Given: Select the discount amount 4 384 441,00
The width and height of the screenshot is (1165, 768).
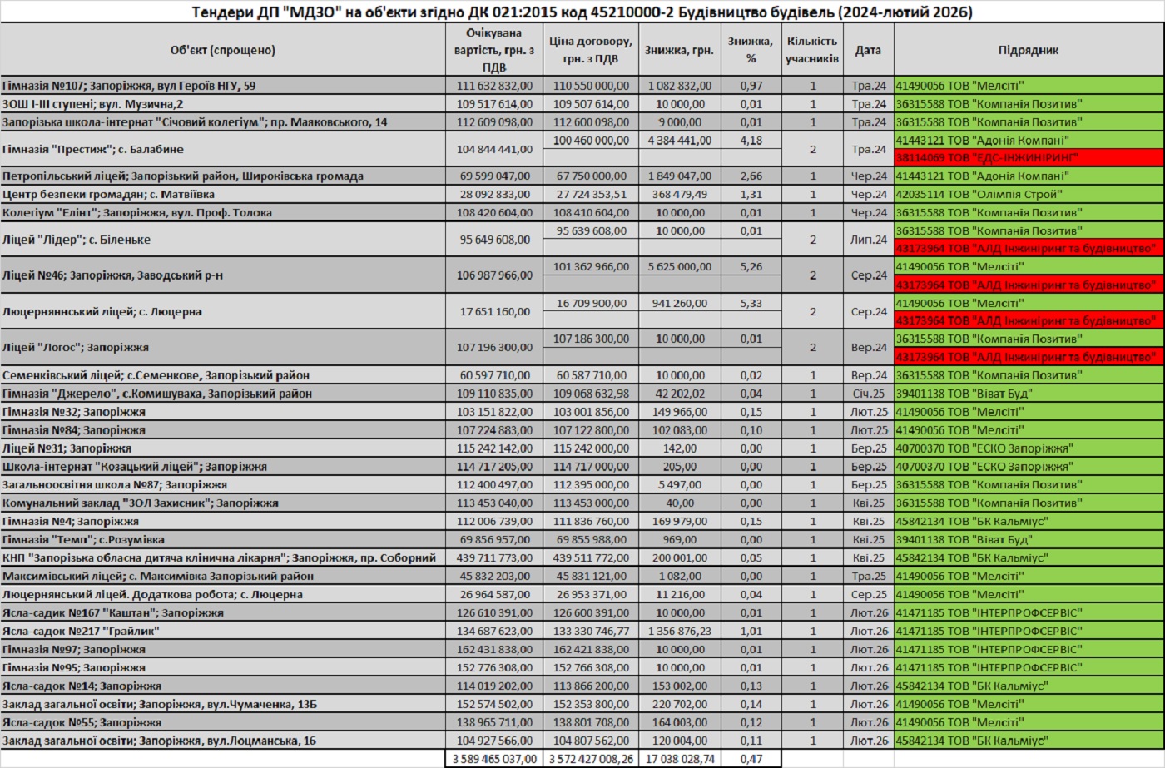Looking at the screenshot, I should pyautogui.click(x=679, y=141).
